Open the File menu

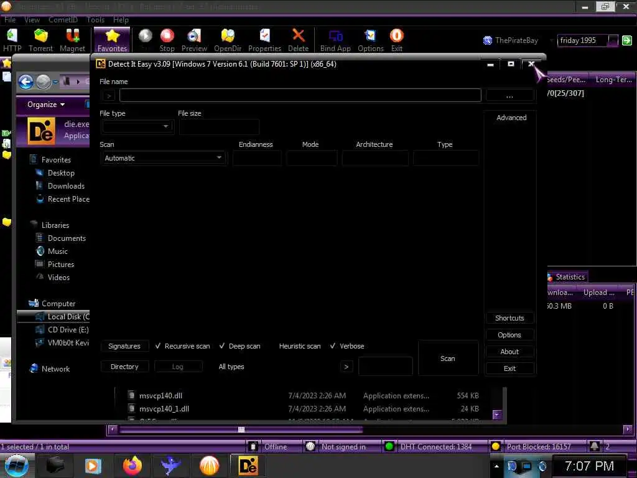pyautogui.click(x=10, y=19)
